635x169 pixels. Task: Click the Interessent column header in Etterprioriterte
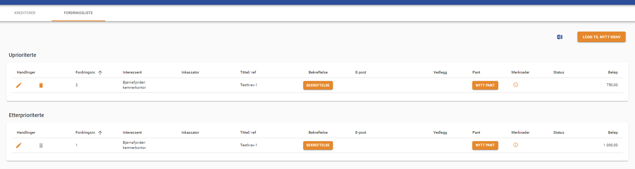[x=132, y=133]
